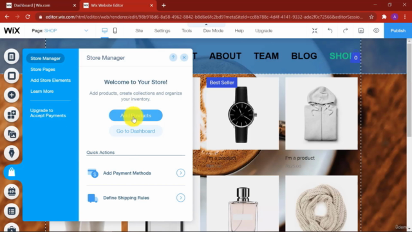Select the Stores shopping bag sidebar icon

pyautogui.click(x=12, y=172)
